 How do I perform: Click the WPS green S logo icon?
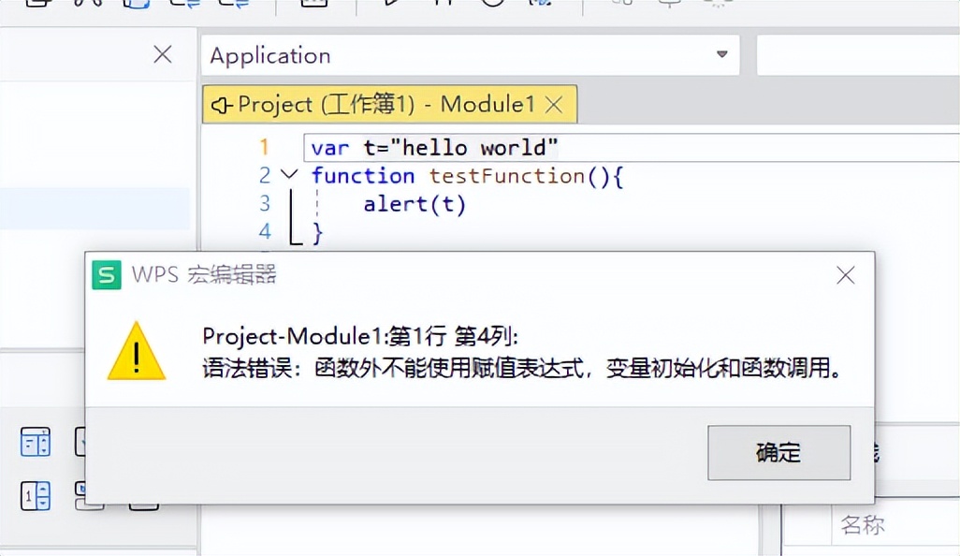point(107,275)
